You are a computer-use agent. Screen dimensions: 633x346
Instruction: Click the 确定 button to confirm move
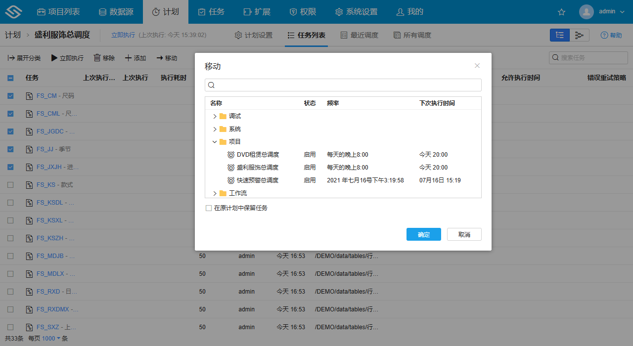pyautogui.click(x=423, y=234)
